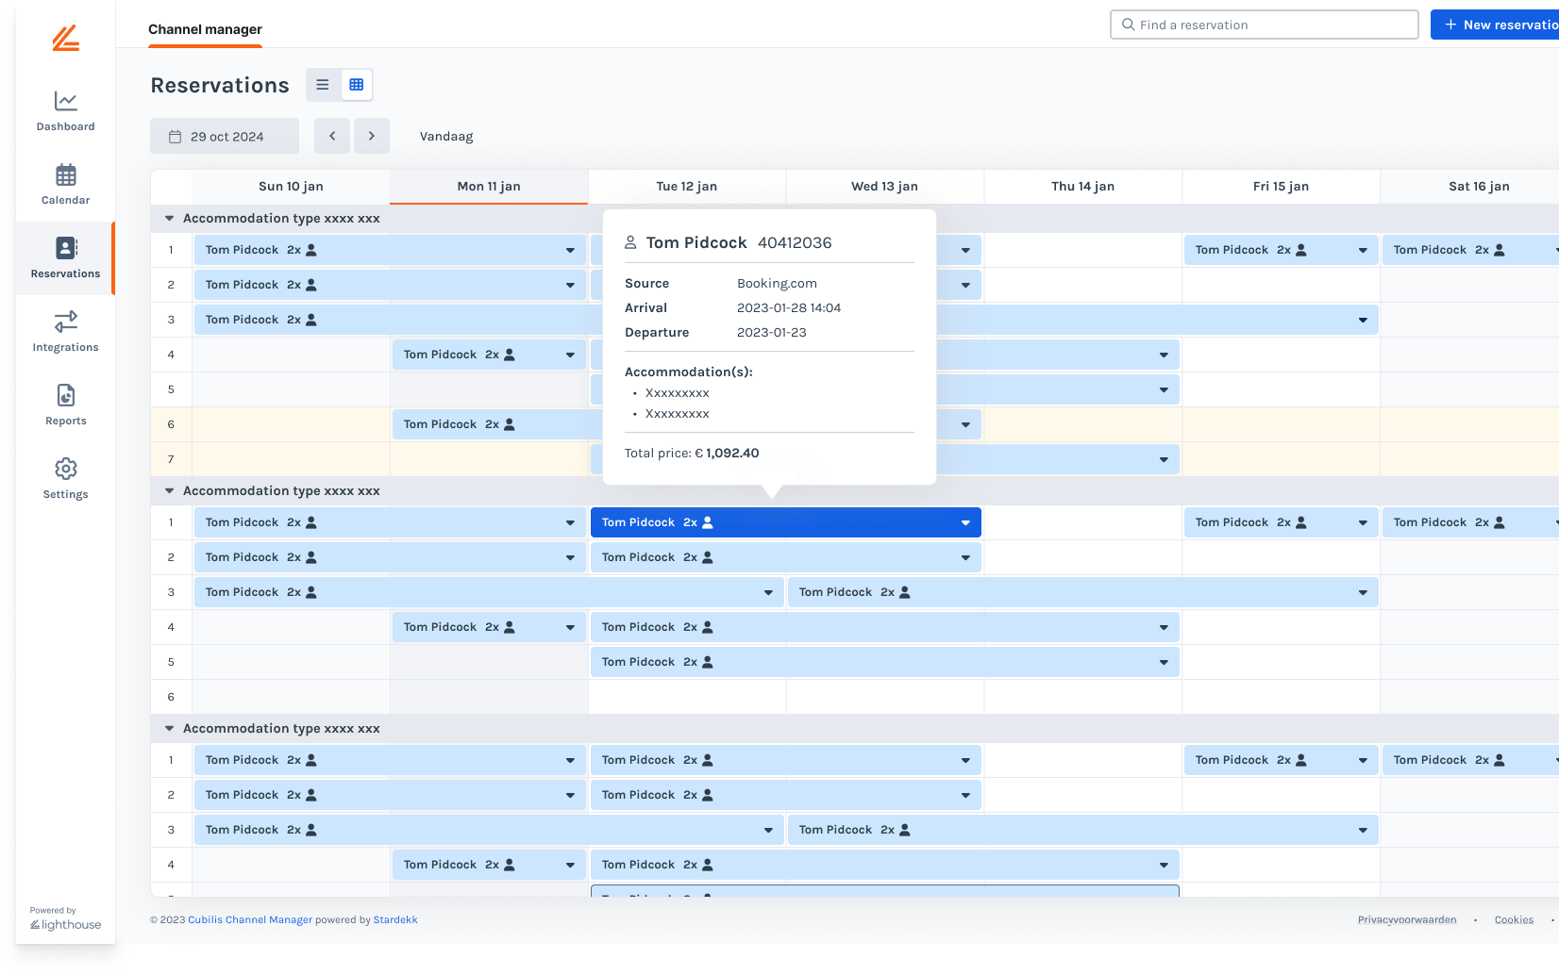The width and height of the screenshot is (1559, 975).
Task: Click the person icon in the reservation popup
Action: [630, 242]
